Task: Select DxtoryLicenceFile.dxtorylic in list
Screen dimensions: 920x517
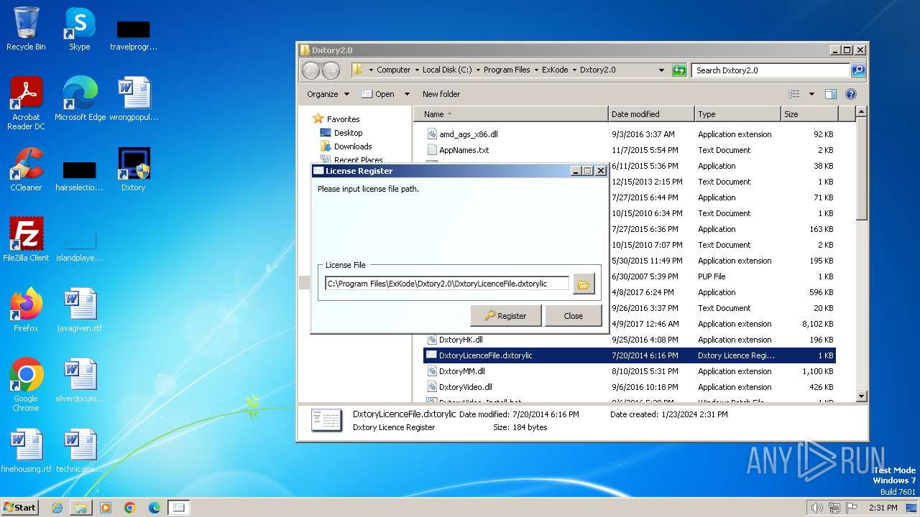Action: click(630, 355)
